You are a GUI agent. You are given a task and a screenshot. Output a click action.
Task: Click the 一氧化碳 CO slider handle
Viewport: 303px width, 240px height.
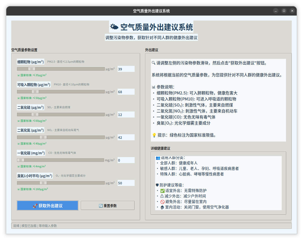[x=21, y=160]
